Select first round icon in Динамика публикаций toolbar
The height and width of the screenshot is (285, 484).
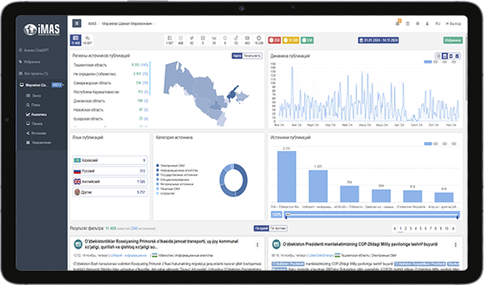[439, 56]
